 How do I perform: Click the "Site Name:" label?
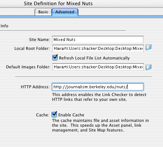[39, 40]
